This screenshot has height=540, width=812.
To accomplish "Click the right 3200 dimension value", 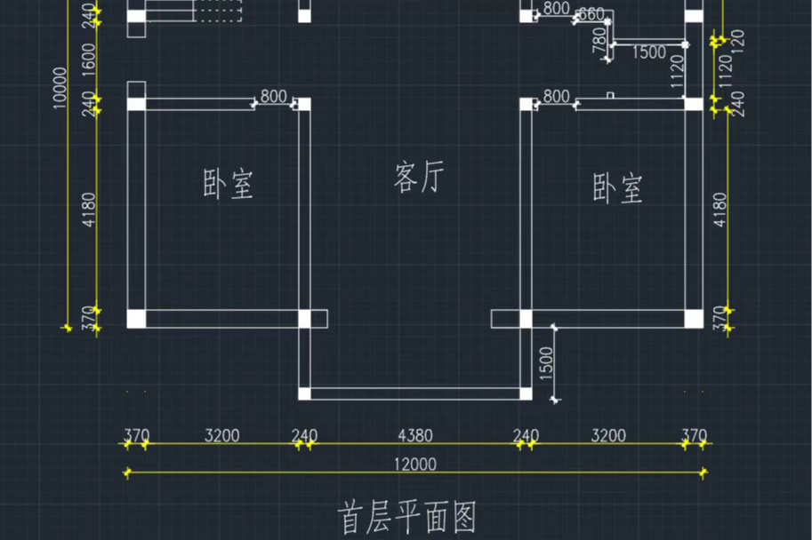I will pos(607,436).
